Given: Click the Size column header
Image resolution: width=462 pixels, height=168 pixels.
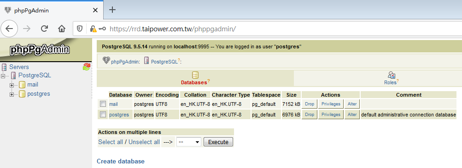Looking at the screenshot, I should coord(291,95).
